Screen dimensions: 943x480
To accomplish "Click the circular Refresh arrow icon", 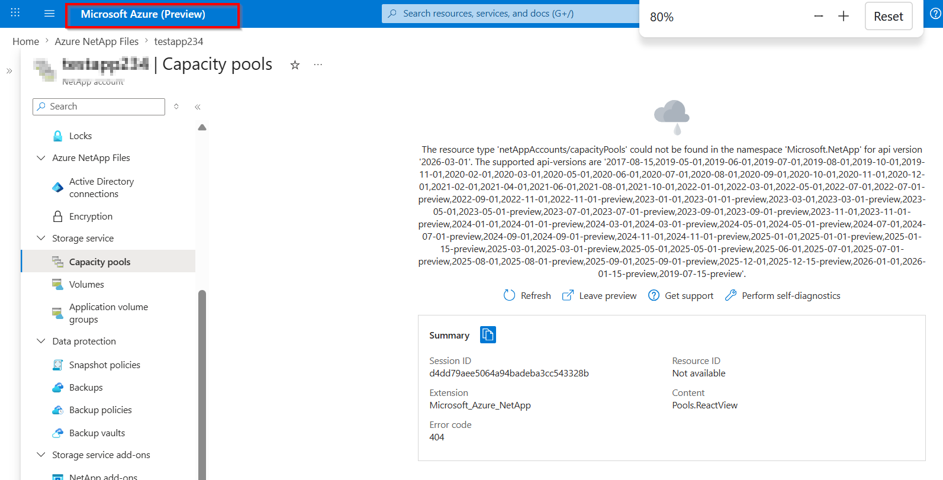I will [509, 295].
